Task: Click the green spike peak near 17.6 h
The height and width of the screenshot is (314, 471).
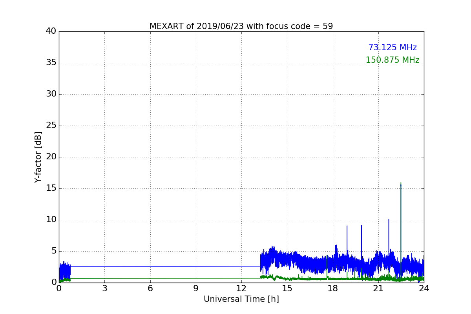Action: (x=327, y=256)
